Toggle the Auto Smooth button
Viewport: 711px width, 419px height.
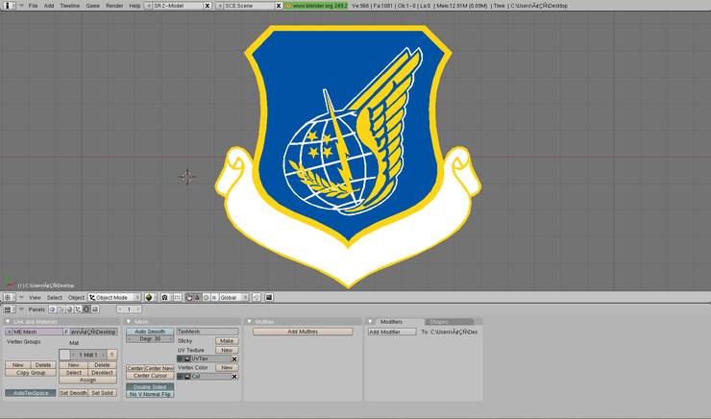[x=150, y=332]
